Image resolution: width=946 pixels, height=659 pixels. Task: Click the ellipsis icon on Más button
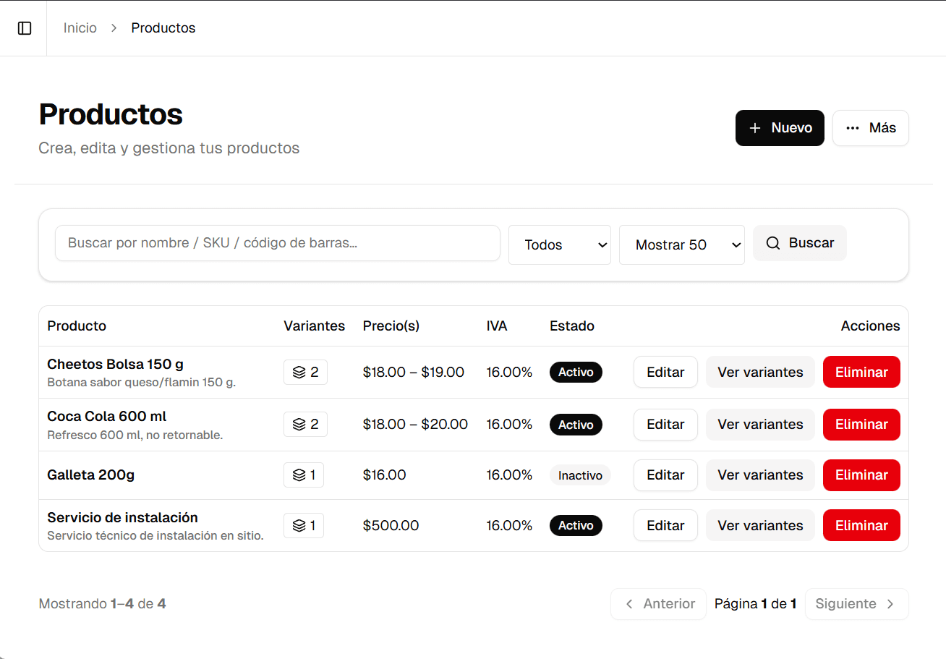pyautogui.click(x=852, y=128)
